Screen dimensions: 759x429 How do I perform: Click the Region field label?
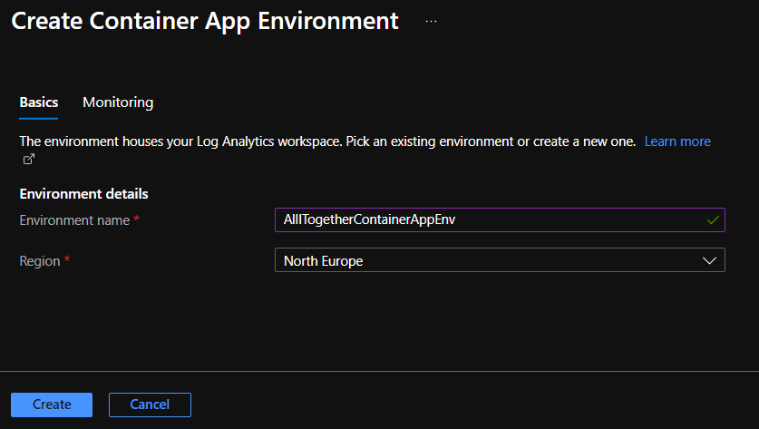[39, 261]
